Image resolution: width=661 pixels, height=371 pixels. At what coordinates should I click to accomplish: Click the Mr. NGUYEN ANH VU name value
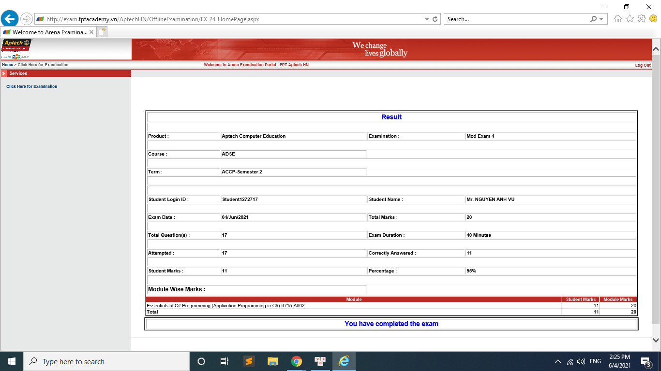coord(491,200)
